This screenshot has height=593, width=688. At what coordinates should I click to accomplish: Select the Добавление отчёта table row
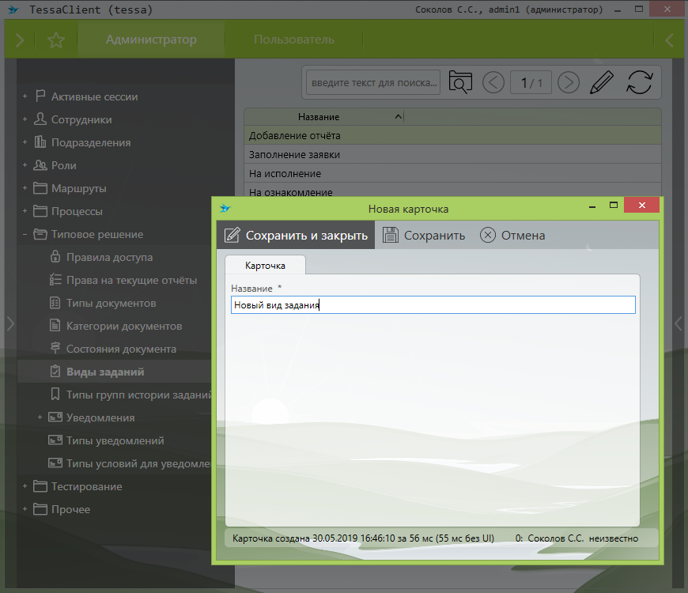coord(294,136)
